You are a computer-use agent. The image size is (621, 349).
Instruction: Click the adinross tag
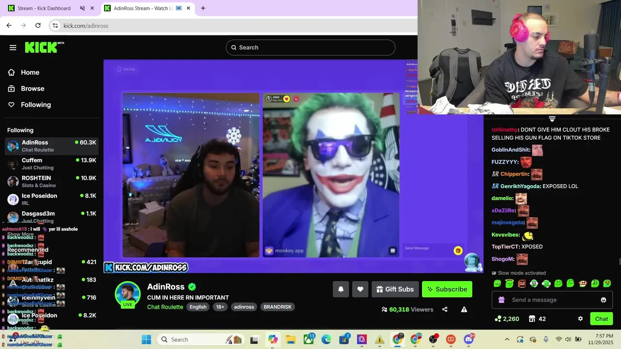point(244,307)
